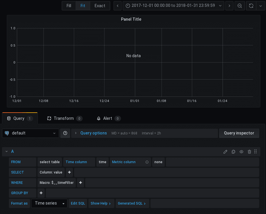Open the default data source dropdown

point(31,133)
